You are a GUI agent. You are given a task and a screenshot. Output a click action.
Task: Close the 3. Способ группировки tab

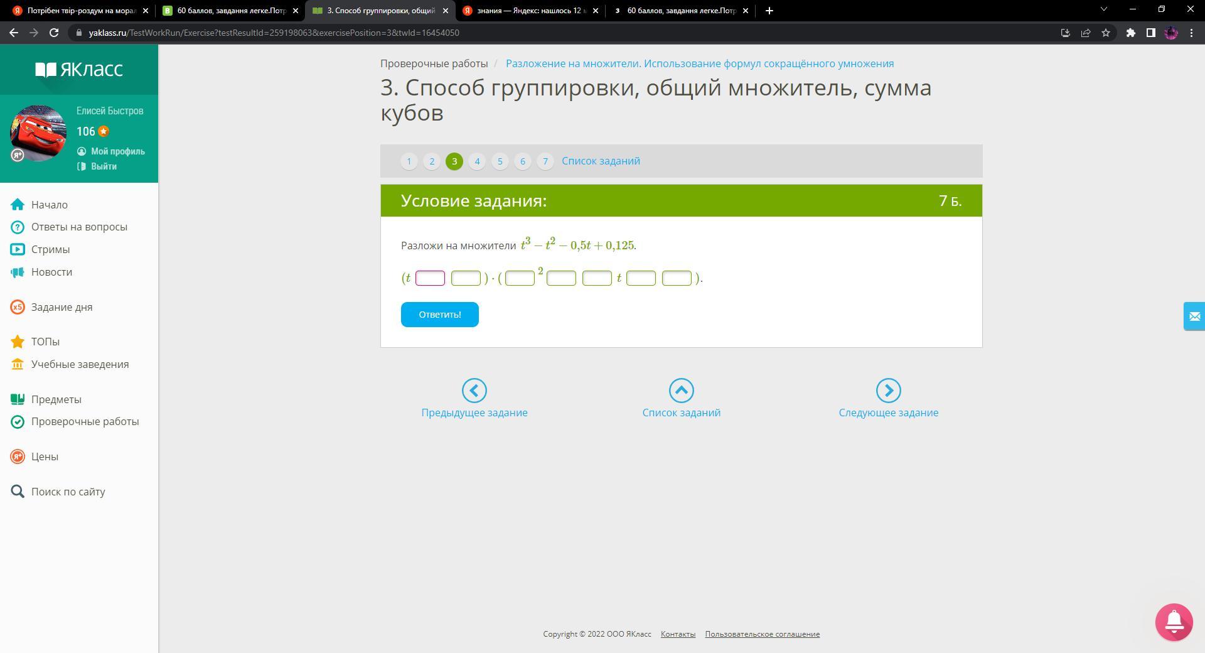[446, 11]
